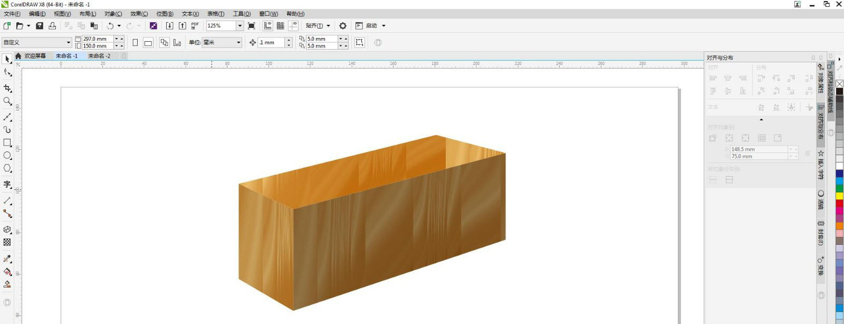Image resolution: width=844 pixels, height=324 pixels.
Task: Click the Save disk icon
Action: click(40, 26)
